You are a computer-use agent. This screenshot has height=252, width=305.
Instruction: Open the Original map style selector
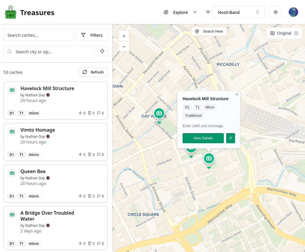coord(284,33)
